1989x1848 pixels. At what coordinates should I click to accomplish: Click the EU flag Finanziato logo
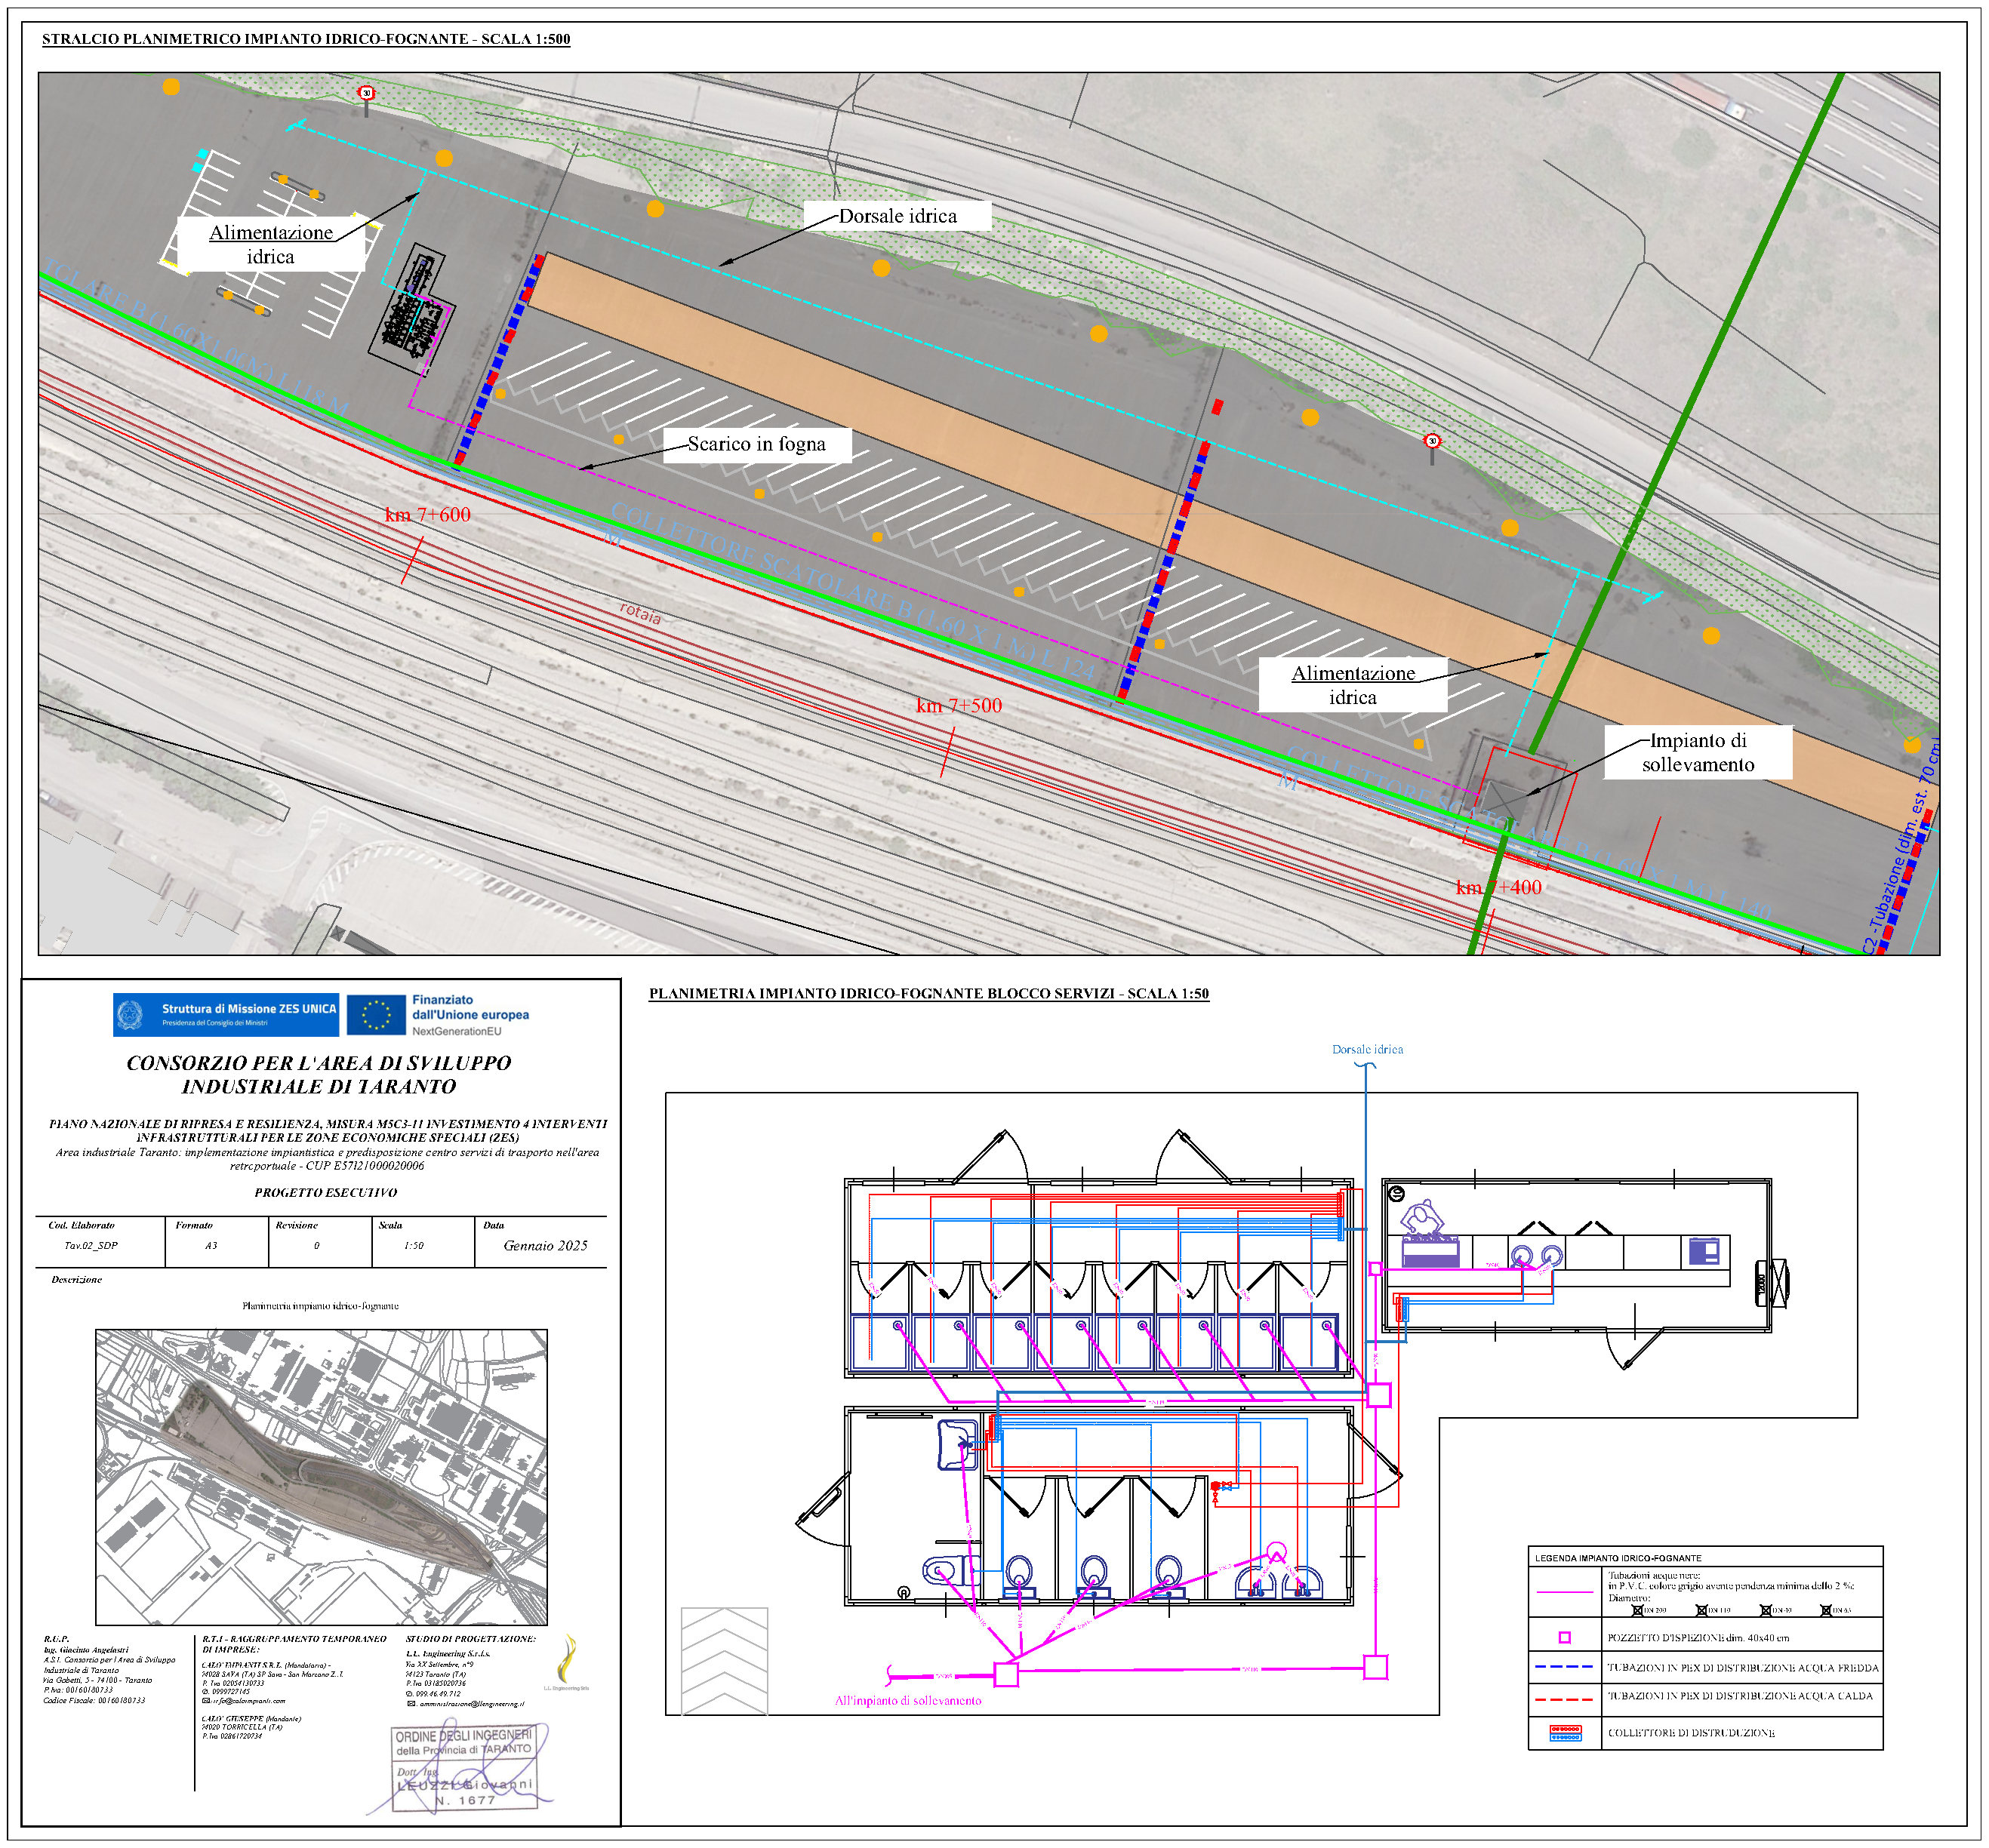[376, 1014]
